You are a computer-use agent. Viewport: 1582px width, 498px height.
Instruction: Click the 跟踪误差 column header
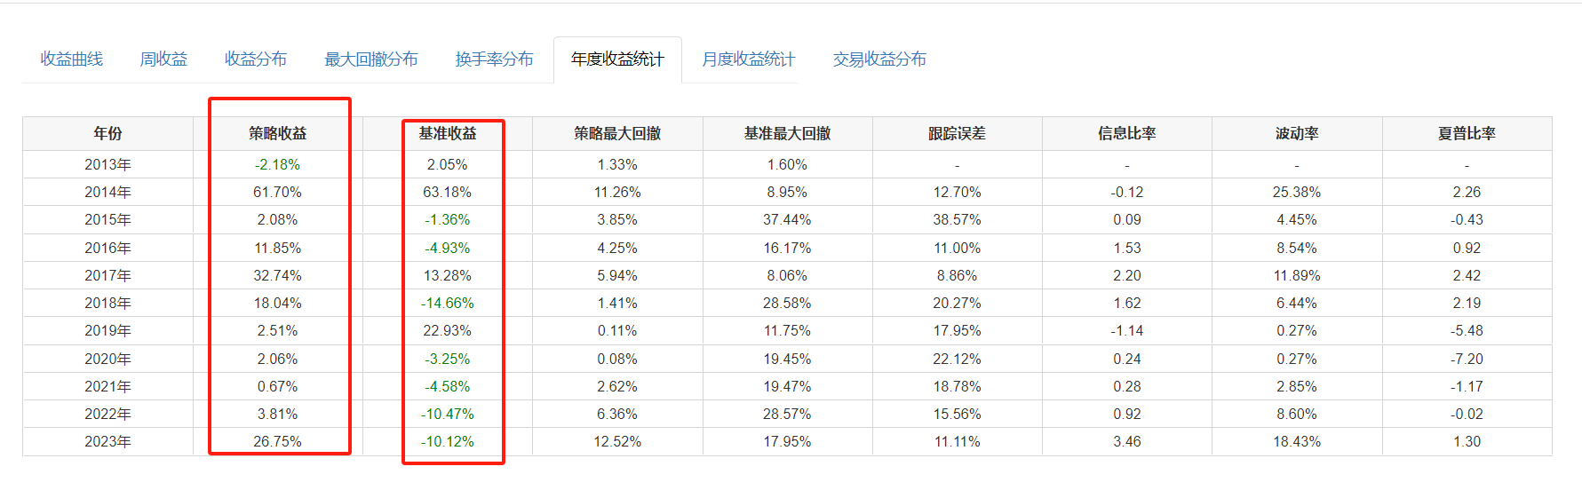pyautogui.click(x=957, y=133)
